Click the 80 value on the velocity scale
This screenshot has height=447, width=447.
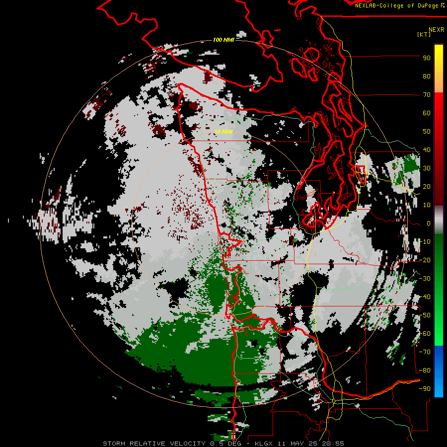coord(427,76)
